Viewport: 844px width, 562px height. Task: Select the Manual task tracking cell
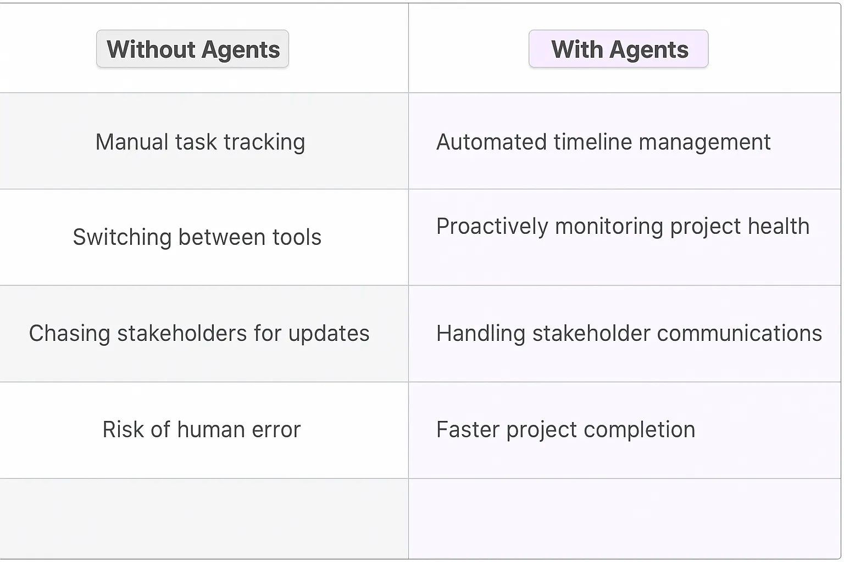[200, 142]
